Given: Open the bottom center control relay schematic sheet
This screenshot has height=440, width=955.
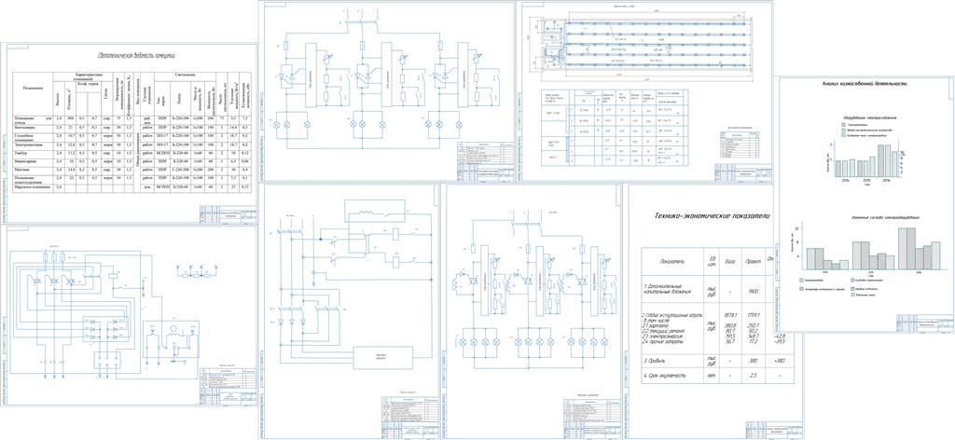Looking at the screenshot, I should click(x=349, y=310).
